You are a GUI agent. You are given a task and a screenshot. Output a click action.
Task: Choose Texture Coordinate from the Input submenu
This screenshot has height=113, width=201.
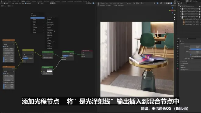(x=52, y=42)
